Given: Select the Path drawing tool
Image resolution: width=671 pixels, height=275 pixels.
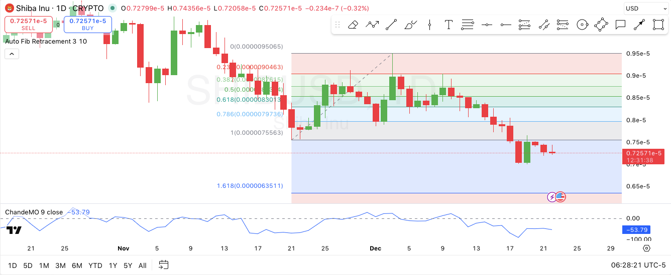Looking at the screenshot, I should [372, 25].
